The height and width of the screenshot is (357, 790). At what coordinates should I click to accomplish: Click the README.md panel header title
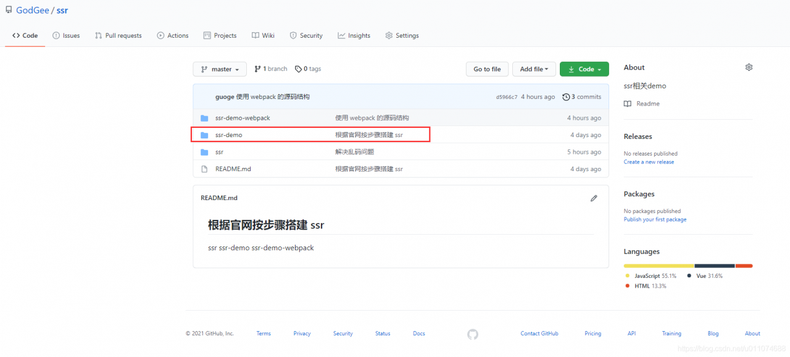point(219,198)
